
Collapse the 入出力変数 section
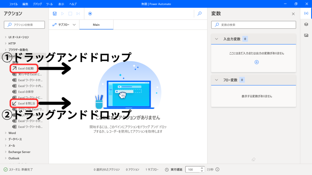[217, 39]
